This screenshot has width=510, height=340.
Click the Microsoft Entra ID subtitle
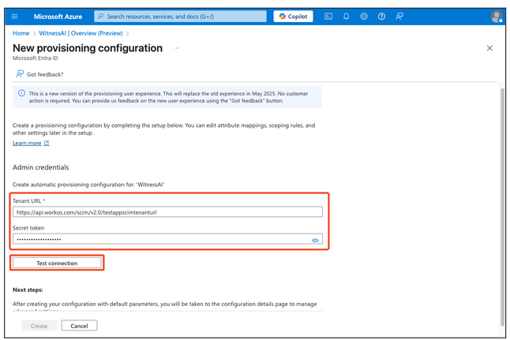click(x=35, y=58)
